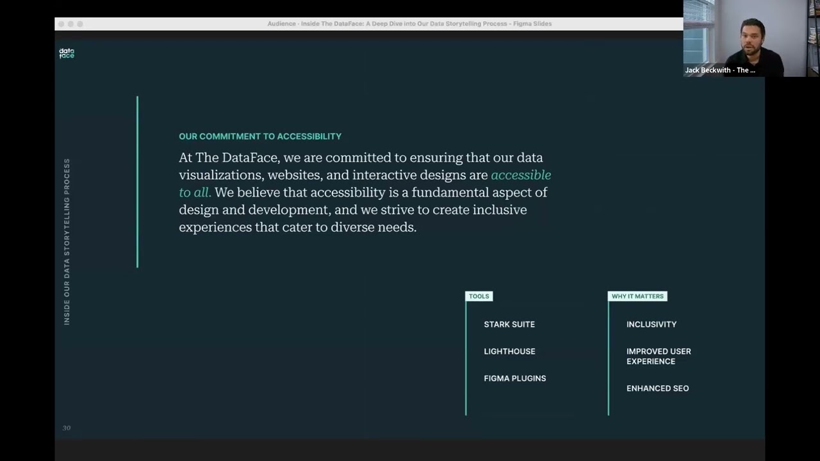Image resolution: width=820 pixels, height=461 pixels.
Task: Click the DataFace logo in slide corner
Action: [67, 53]
